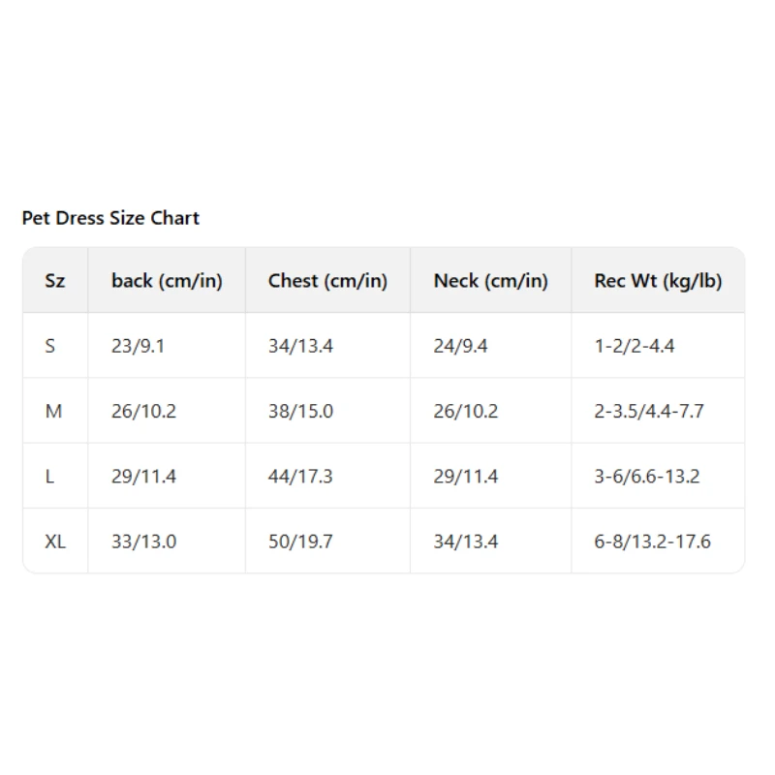This screenshot has height=775, width=775.
Task: Click the Chest (cm/in) column header
Action: (x=327, y=281)
